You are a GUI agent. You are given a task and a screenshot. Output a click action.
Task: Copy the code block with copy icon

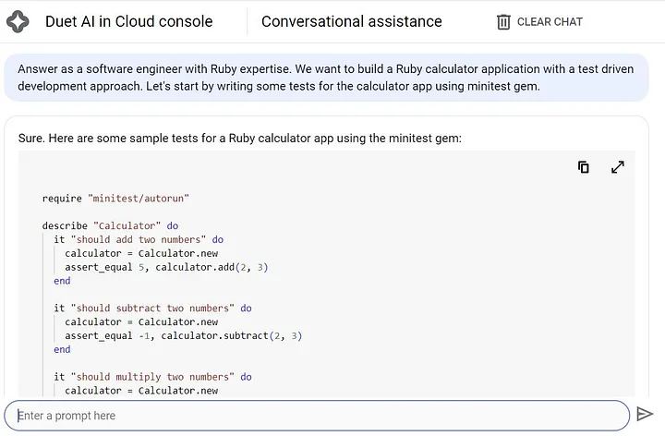584,167
